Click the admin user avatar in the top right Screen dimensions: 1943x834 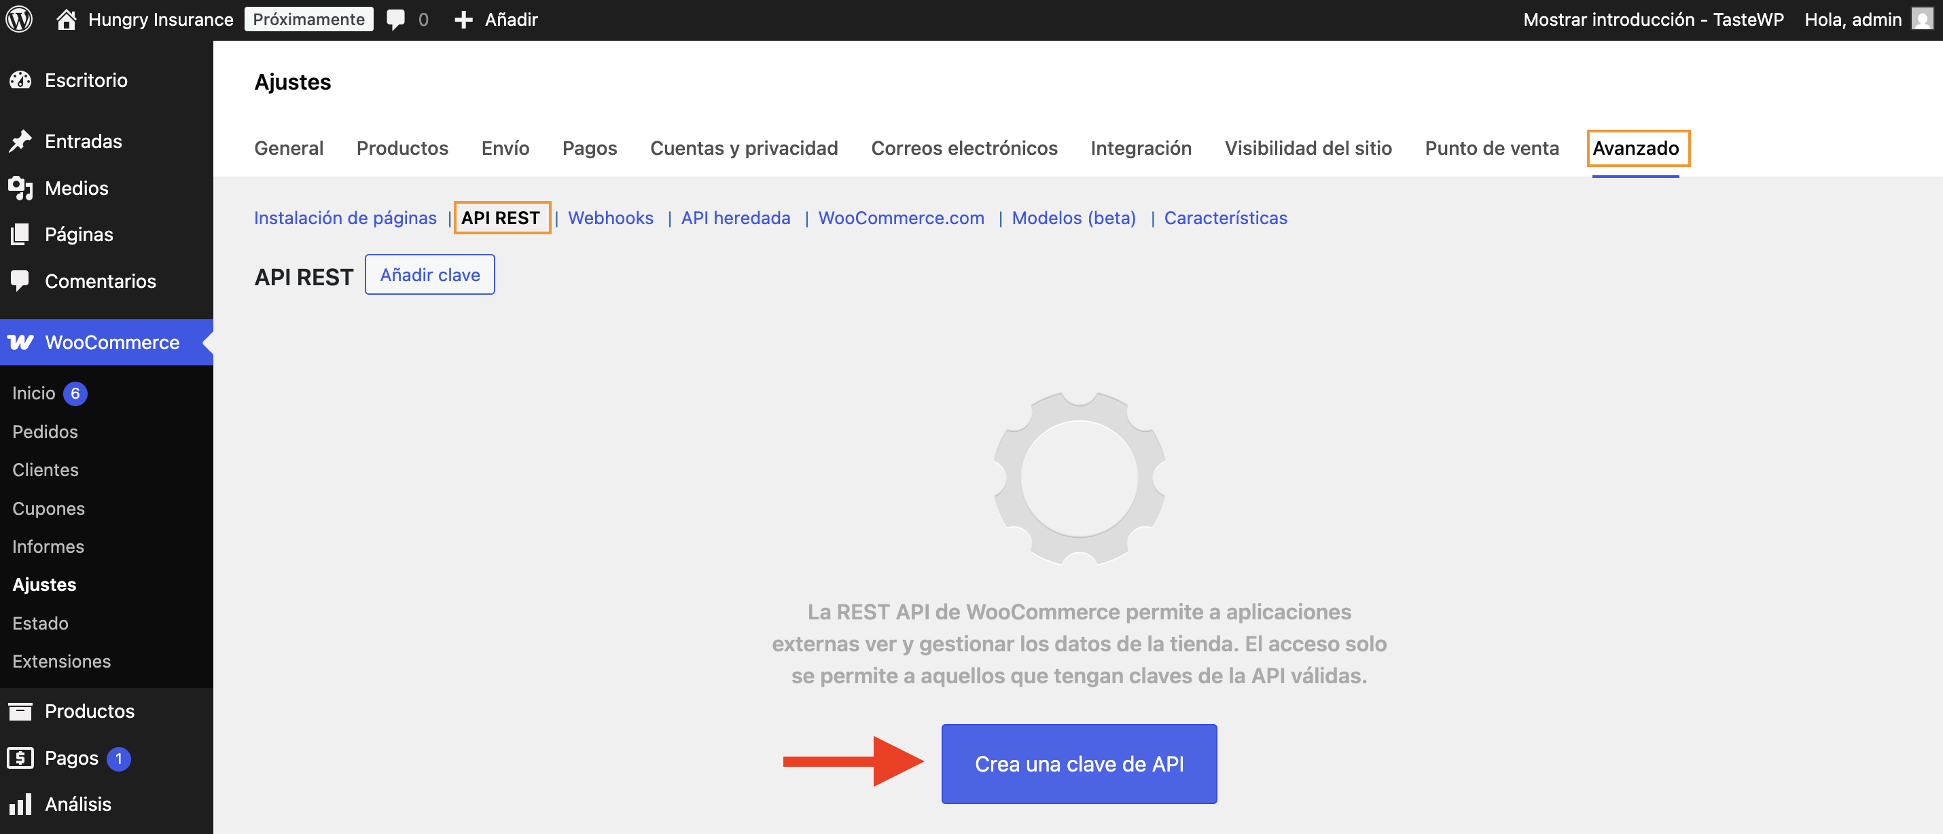[x=1920, y=19]
